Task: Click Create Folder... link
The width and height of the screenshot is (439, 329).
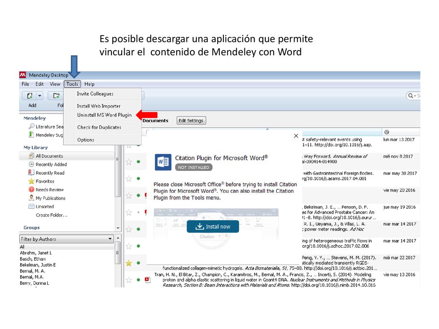Action: pos(51,215)
